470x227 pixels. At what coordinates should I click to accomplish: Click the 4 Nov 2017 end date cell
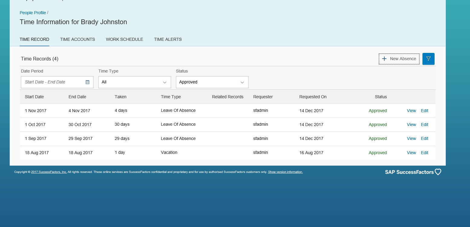(79, 111)
